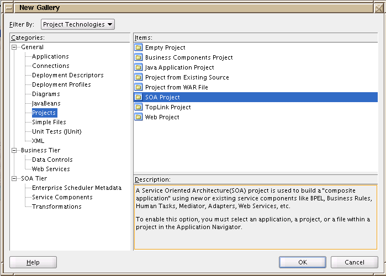Choose Project from WAR File text
This screenshot has height=276, width=386.
click(177, 87)
